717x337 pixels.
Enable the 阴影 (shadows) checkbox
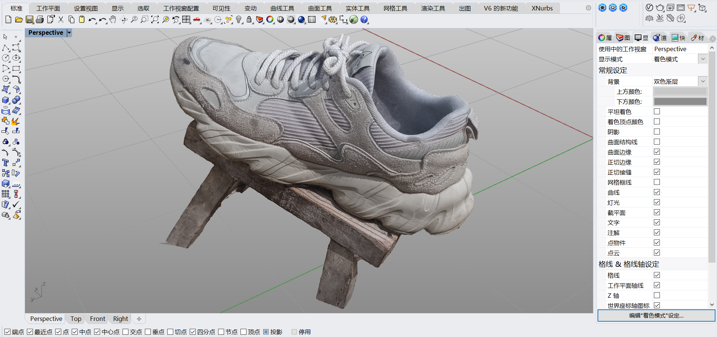tap(657, 132)
